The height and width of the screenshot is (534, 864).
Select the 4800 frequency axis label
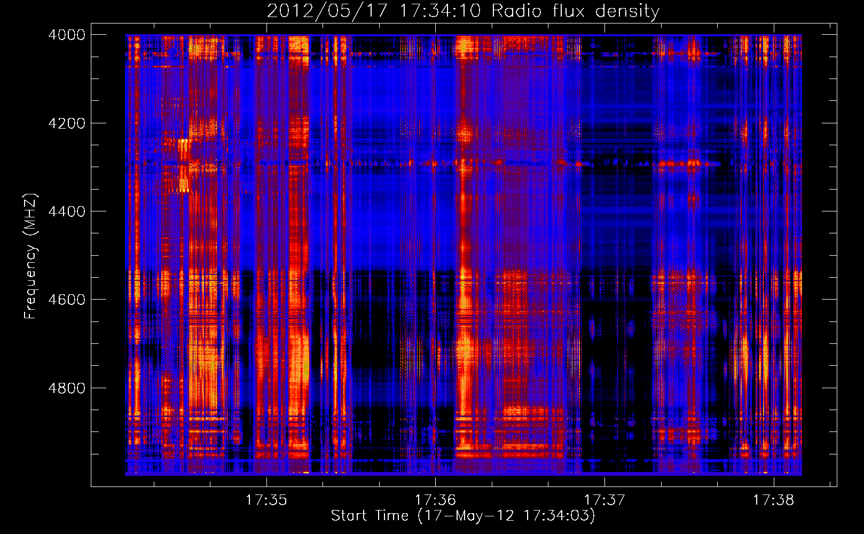click(x=67, y=388)
